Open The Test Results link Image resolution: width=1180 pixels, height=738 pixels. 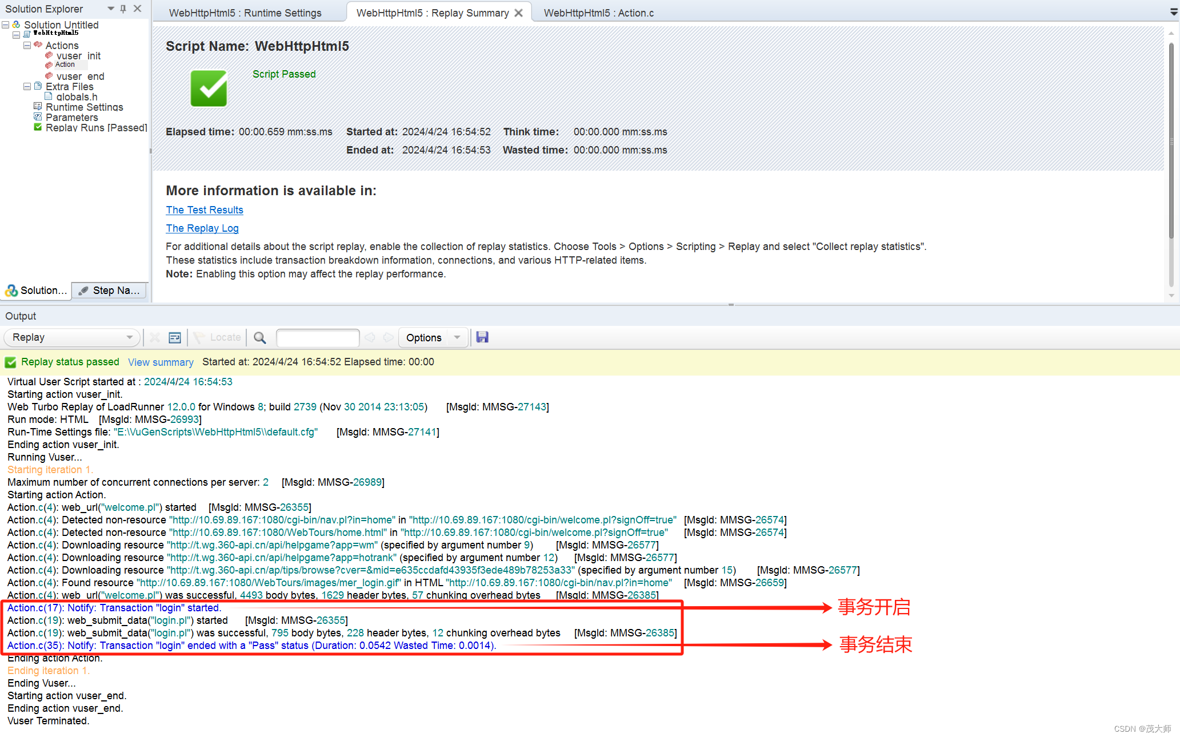point(204,209)
